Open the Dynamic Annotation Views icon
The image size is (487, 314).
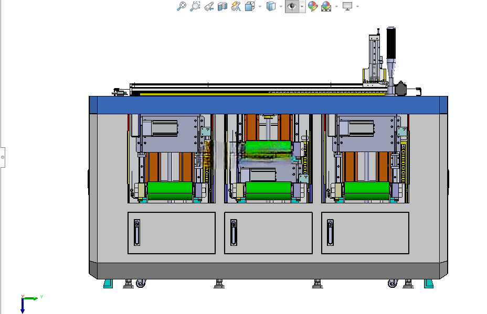(236, 6)
